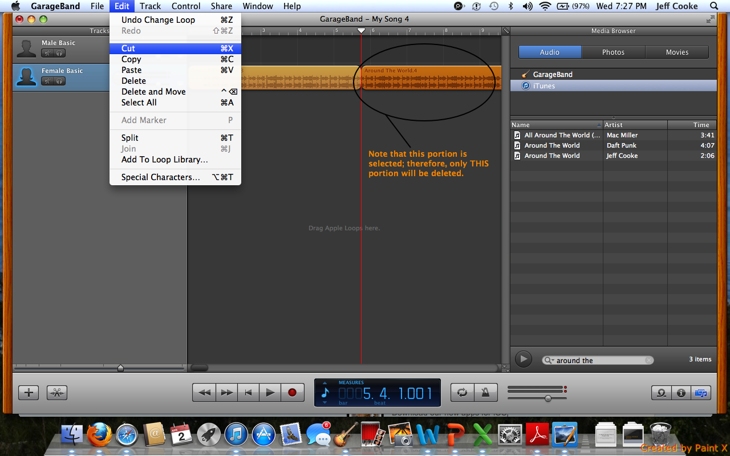Open search magnifier options dropdown
The height and width of the screenshot is (456, 730).
click(549, 360)
